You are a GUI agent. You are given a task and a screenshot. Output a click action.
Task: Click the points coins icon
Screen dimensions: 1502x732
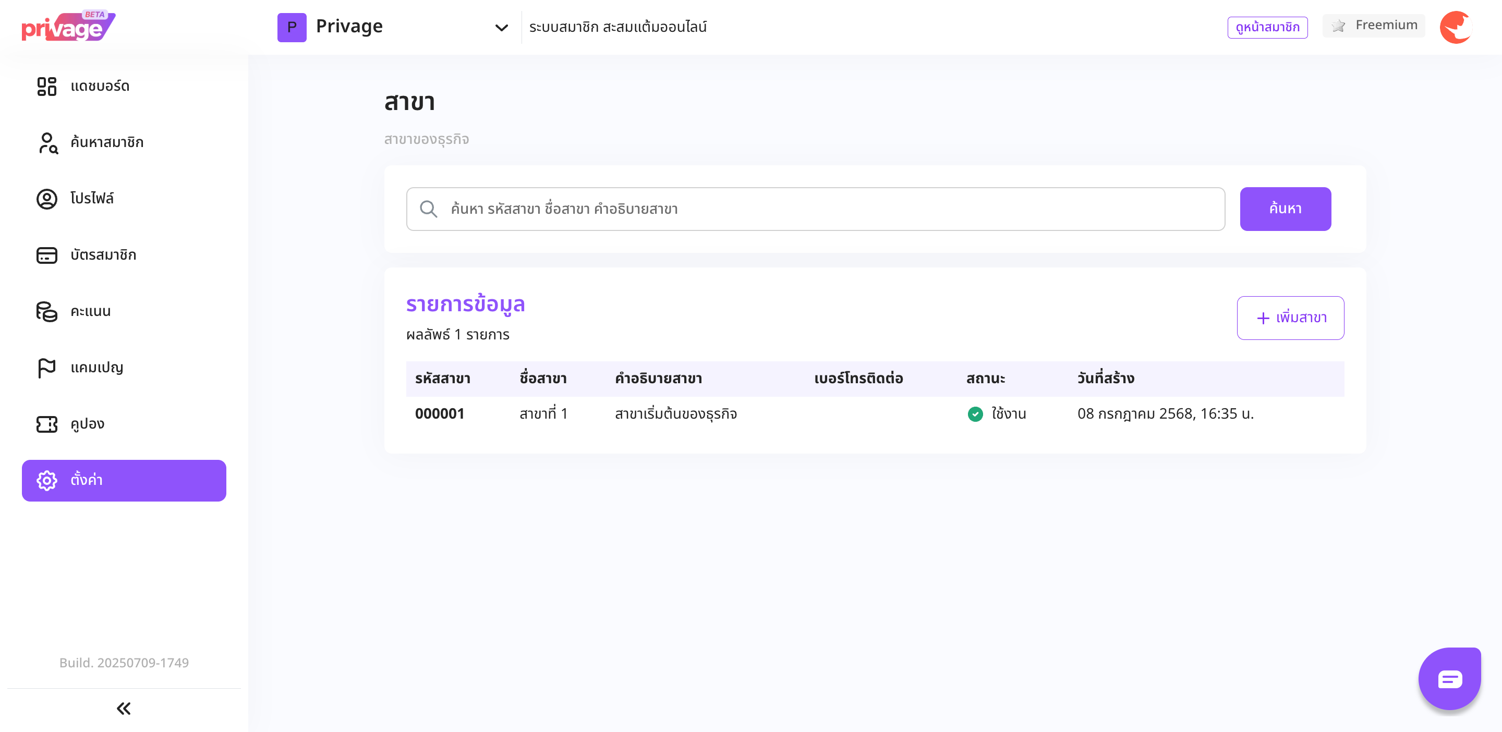coord(46,311)
